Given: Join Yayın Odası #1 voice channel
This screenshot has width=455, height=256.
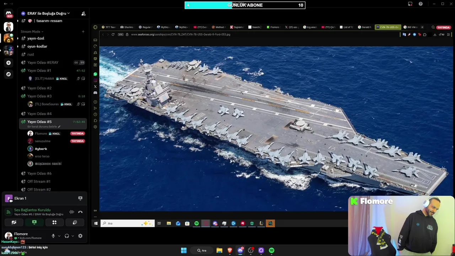Looking at the screenshot, I should point(53,70).
